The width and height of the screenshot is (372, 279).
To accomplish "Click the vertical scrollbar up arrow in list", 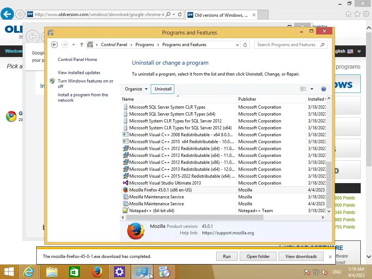I will pos(329,98).
